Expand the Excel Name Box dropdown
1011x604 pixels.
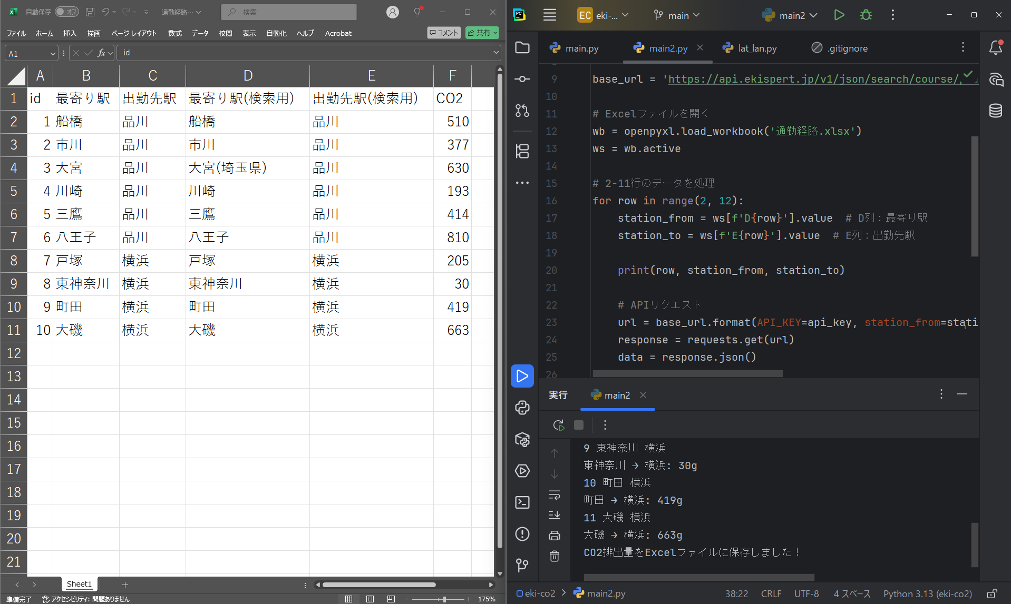tap(52, 53)
